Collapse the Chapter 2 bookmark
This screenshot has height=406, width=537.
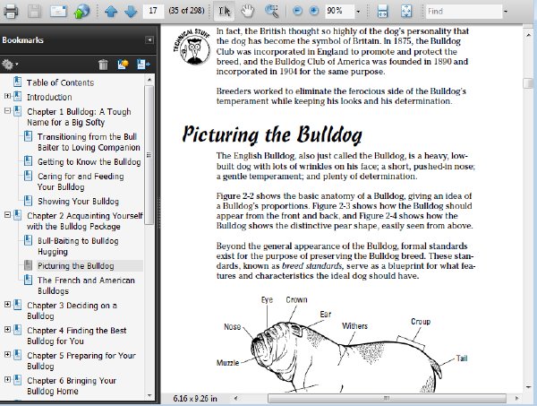(x=7, y=215)
